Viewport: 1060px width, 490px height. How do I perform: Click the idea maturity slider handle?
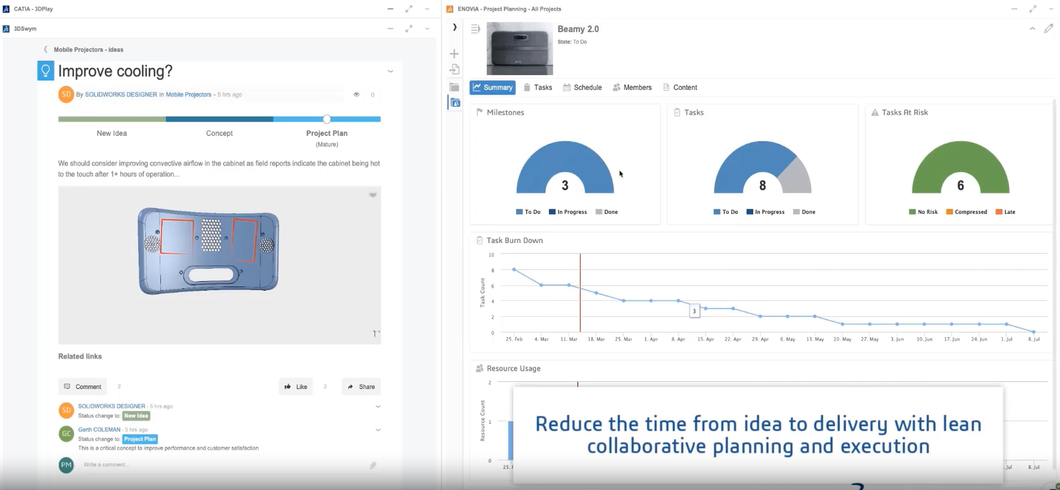(x=327, y=119)
